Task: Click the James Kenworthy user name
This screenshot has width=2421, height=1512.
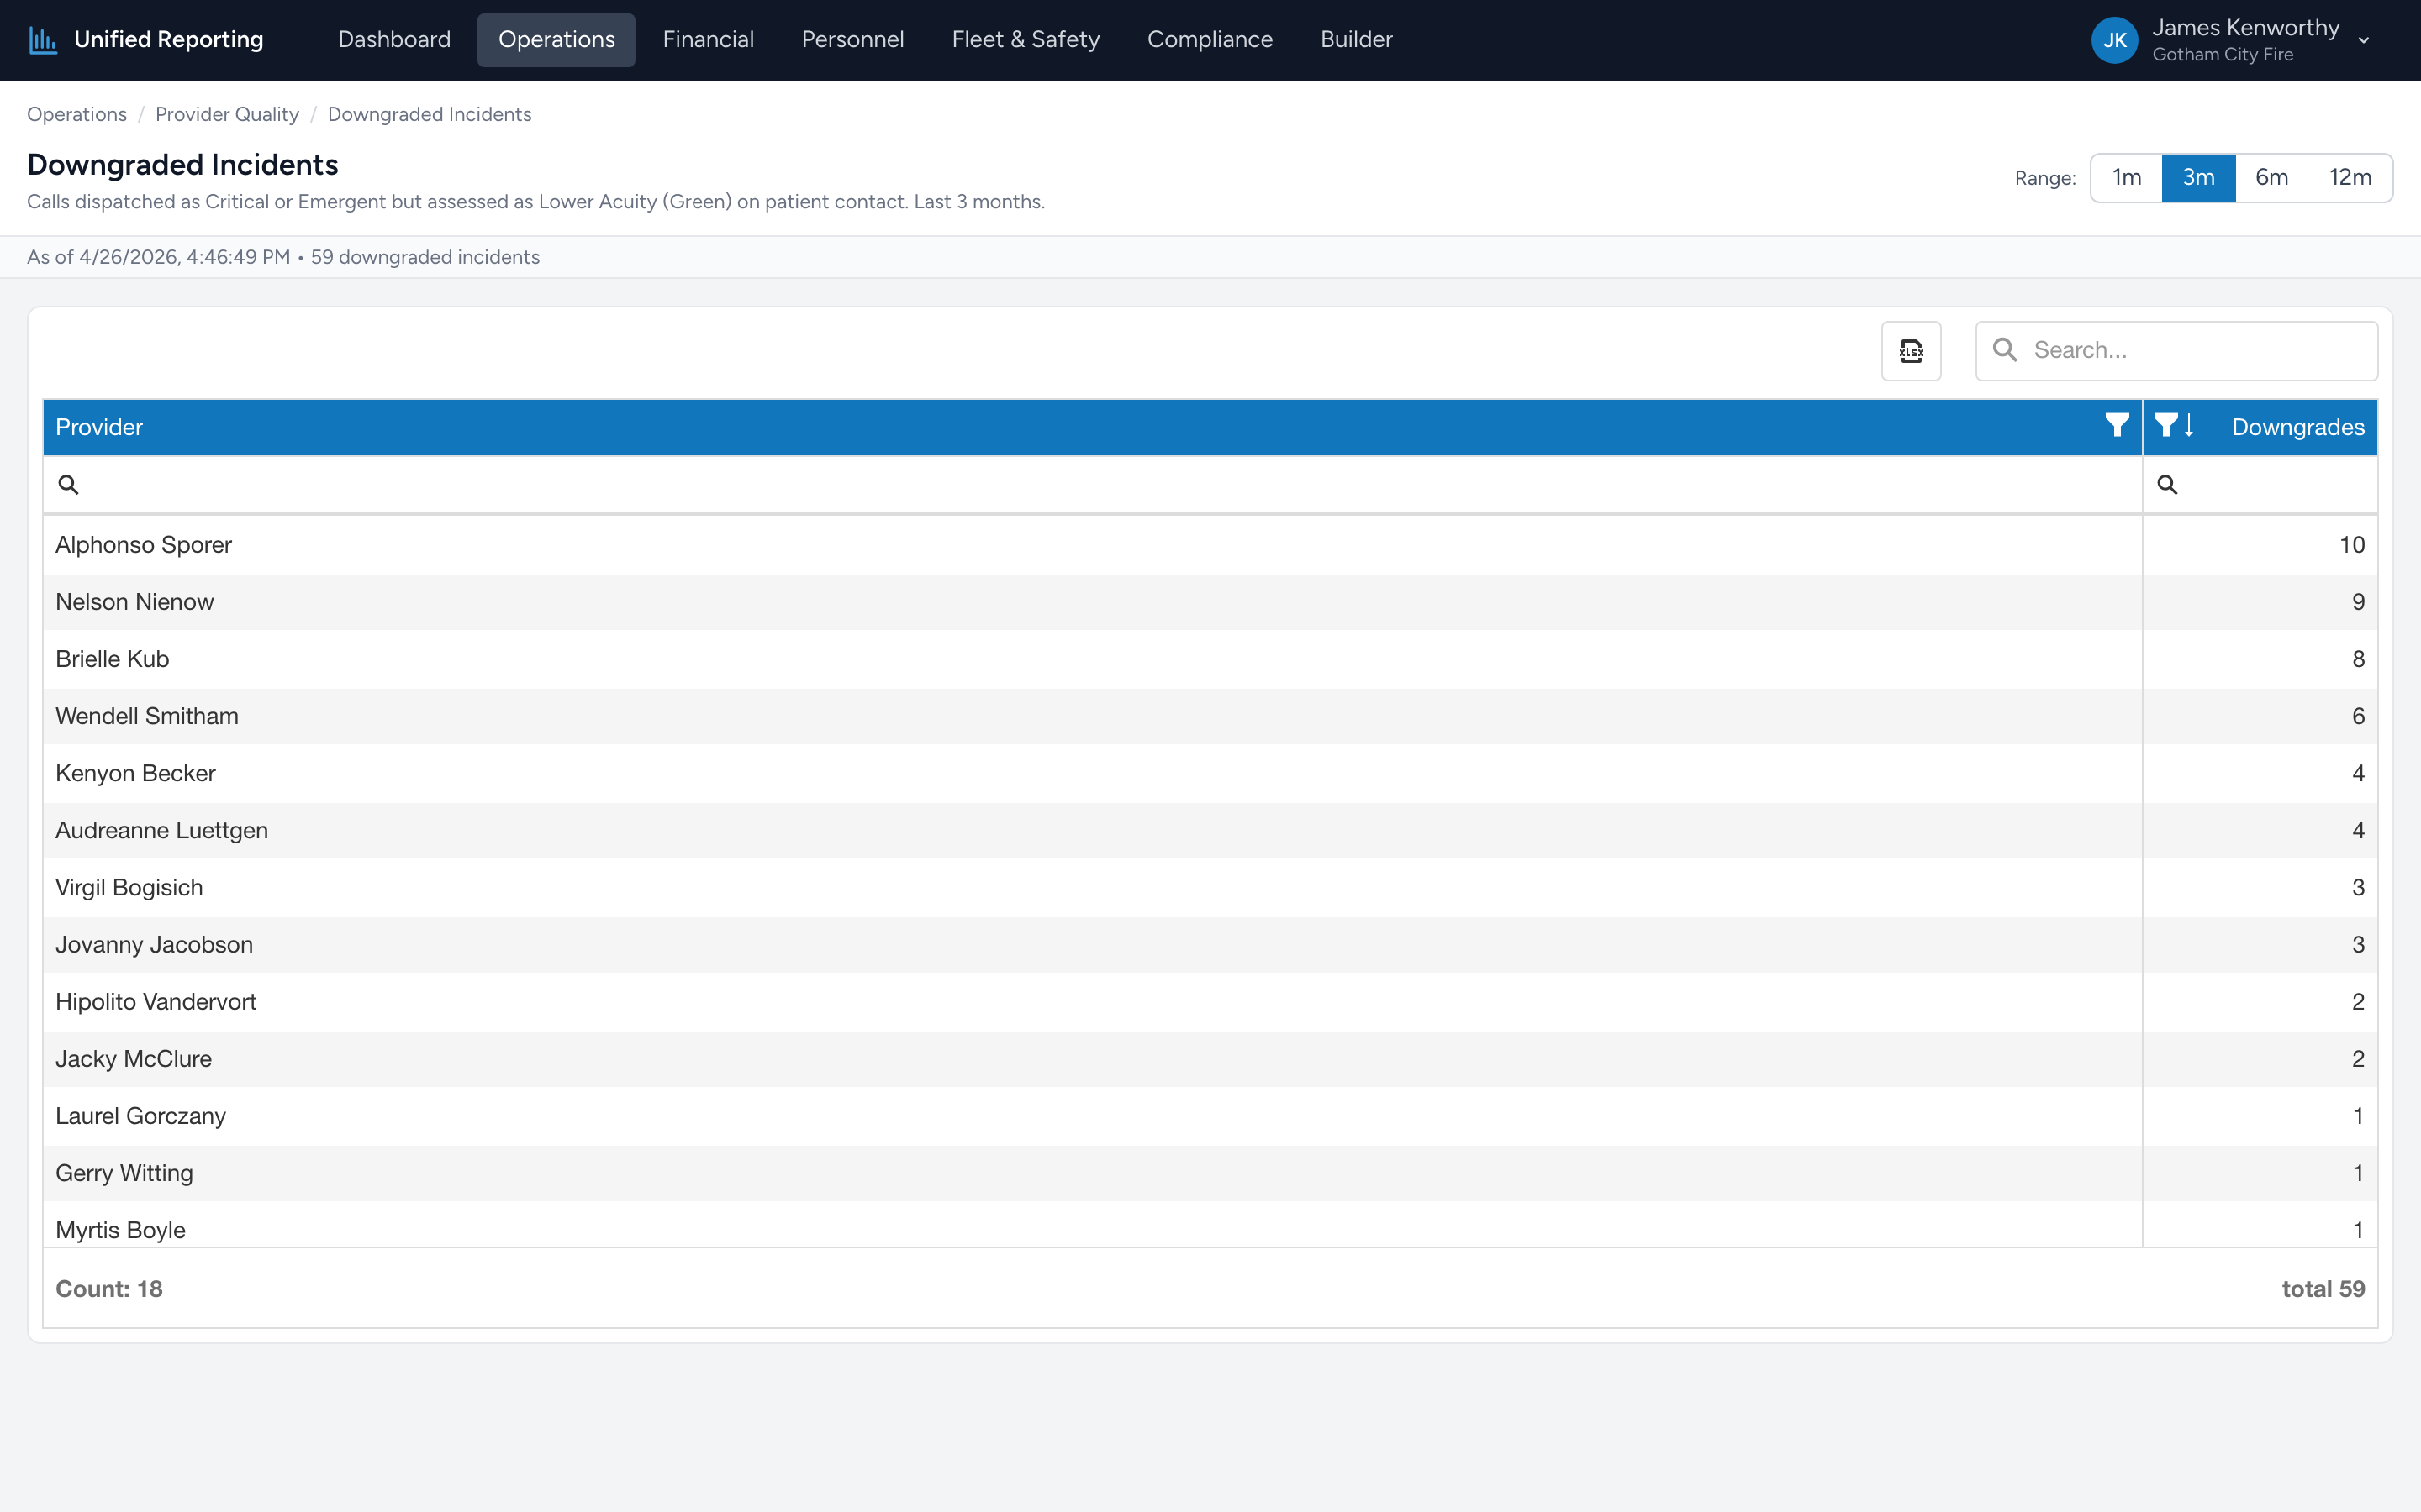Action: click(2245, 28)
